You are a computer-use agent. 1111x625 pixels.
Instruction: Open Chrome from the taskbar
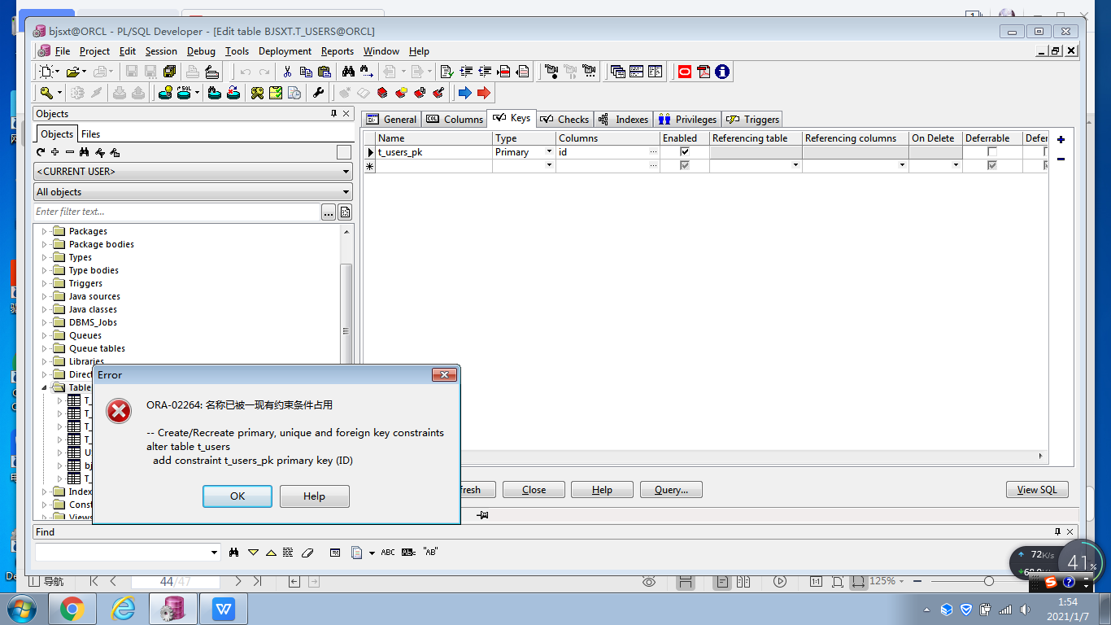pyautogui.click(x=72, y=609)
